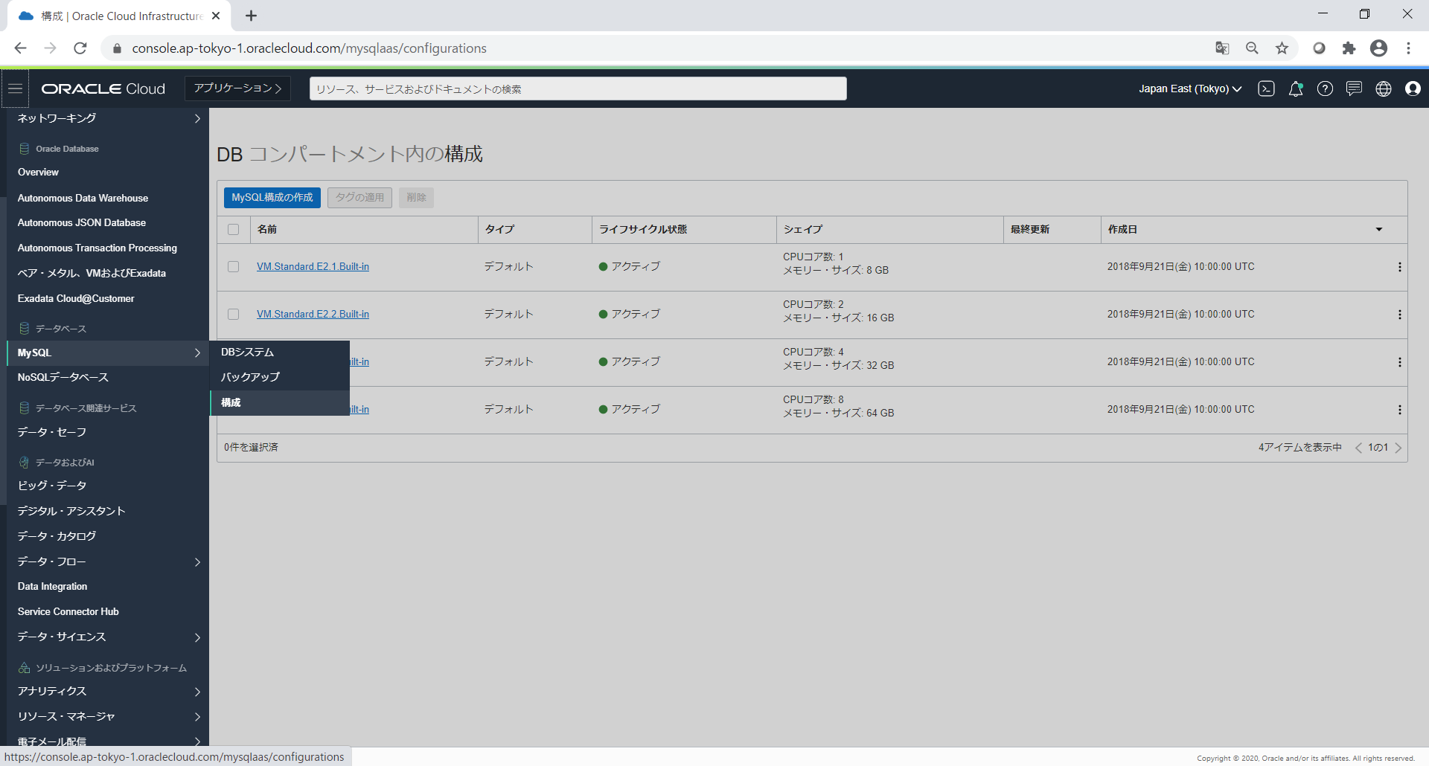Choose バックアップ in the MySQL submenu
Screen dimensions: 1429x766
point(250,377)
